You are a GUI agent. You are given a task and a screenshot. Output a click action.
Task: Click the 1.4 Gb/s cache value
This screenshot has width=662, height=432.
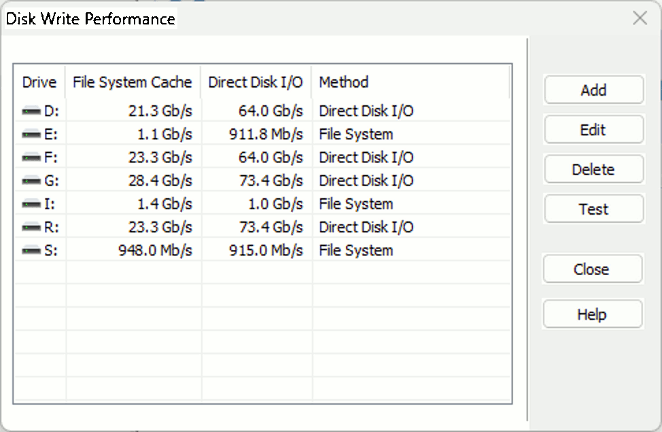click(164, 204)
